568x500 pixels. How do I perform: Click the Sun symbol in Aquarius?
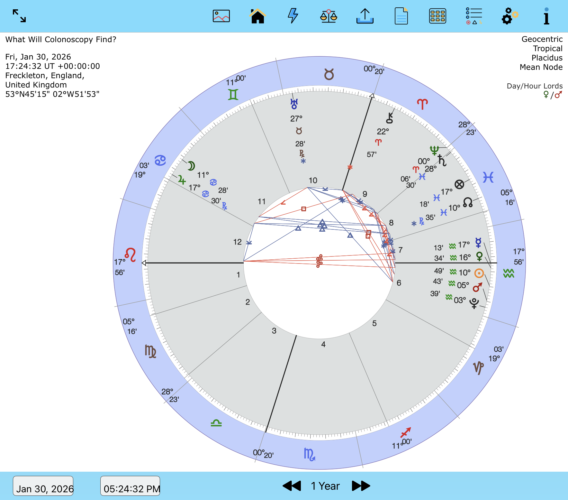click(479, 273)
